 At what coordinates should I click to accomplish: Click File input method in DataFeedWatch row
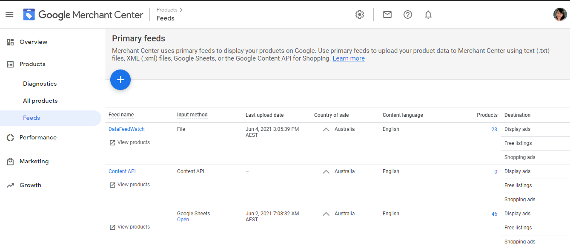click(x=181, y=129)
